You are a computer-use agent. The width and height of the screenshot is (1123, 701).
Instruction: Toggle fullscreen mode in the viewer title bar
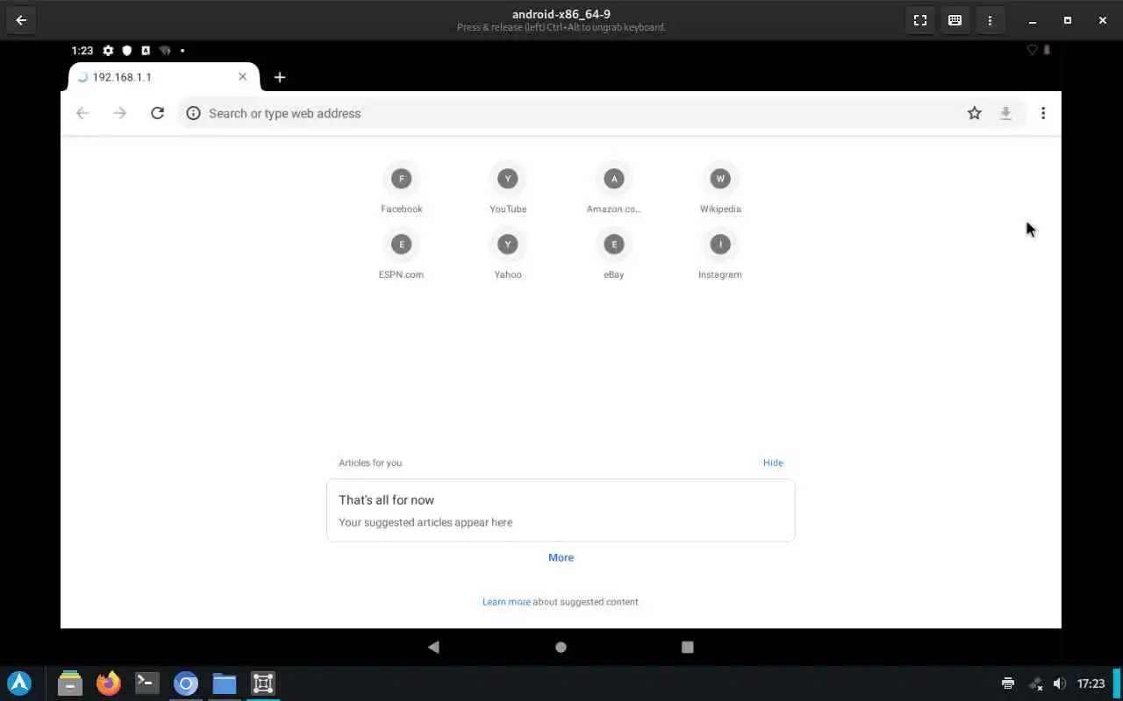(x=919, y=20)
